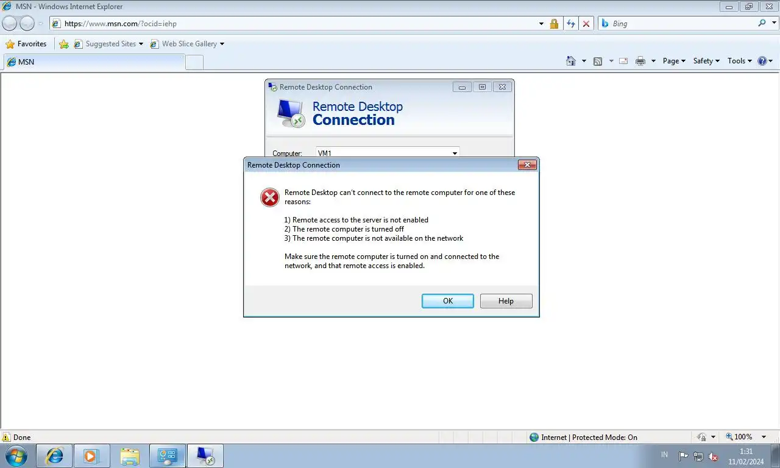Open a new blank tab
Screen dimensions: 780x468
point(194,62)
